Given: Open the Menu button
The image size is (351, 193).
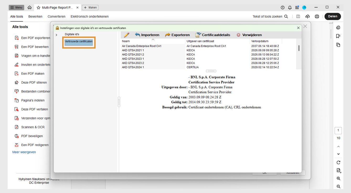Looking at the screenshot, I should pyautogui.click(x=16, y=8).
